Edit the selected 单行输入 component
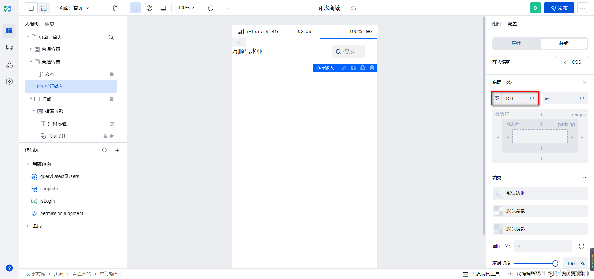Image resolution: width=594 pixels, height=279 pixels. [344, 68]
